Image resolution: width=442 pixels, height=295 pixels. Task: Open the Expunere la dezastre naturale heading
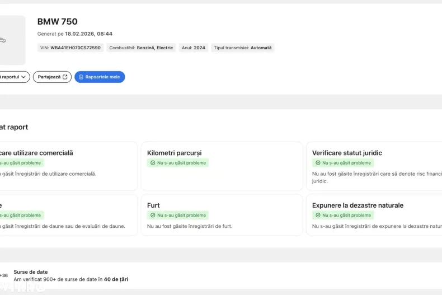tap(358, 205)
